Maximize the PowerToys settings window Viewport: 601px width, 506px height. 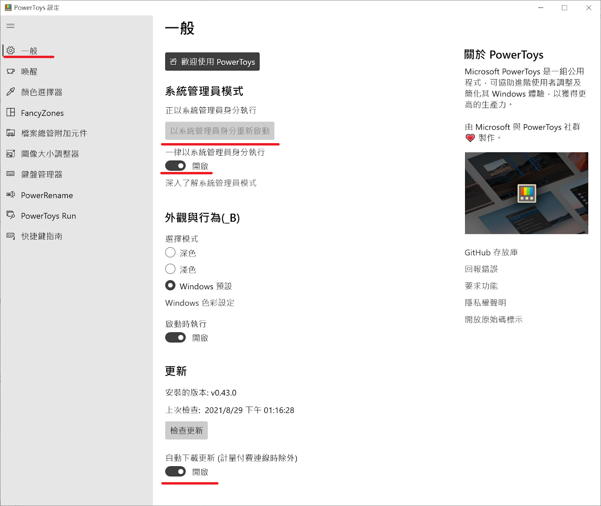pos(564,8)
